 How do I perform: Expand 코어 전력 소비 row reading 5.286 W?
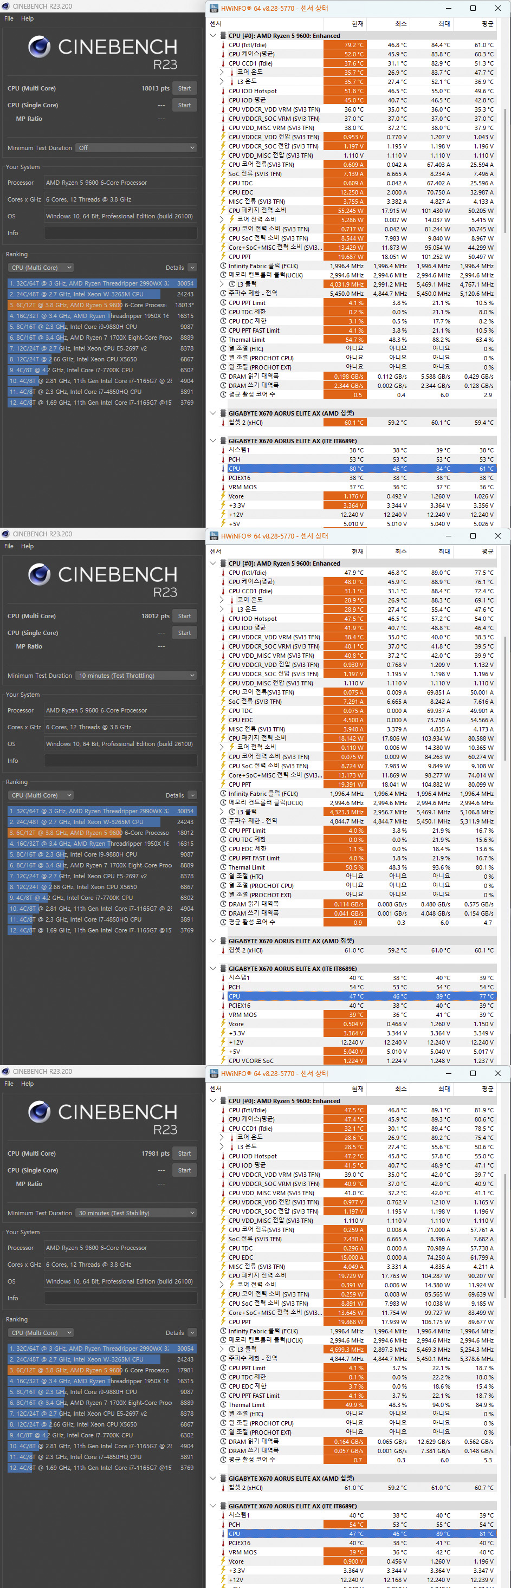(222, 219)
